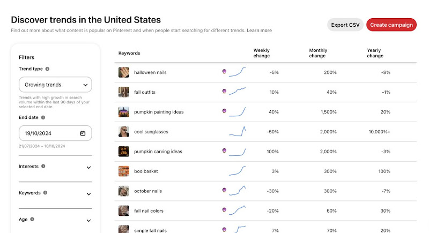Click the Keywords filter info icon
This screenshot has width=429, height=233.
tap(45, 193)
